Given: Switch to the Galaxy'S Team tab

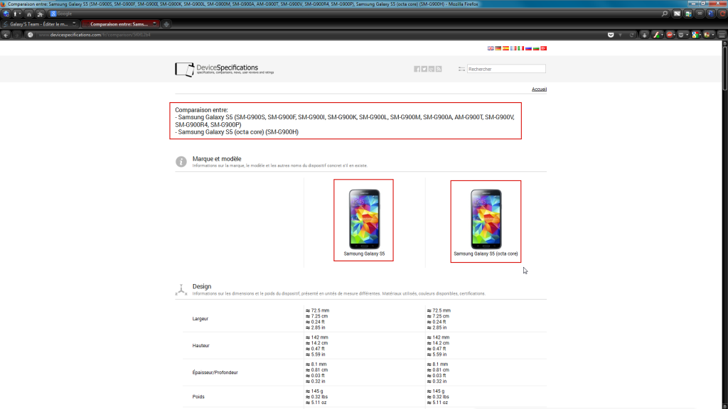Looking at the screenshot, I should coord(39,24).
